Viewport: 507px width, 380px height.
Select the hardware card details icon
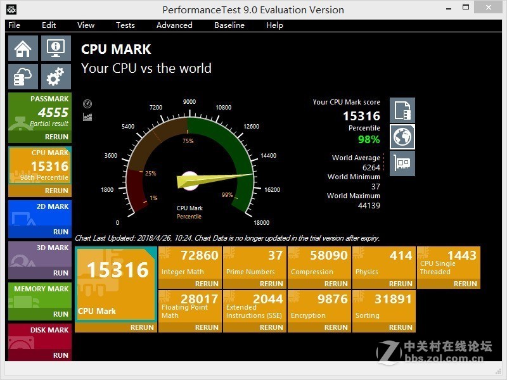click(x=401, y=162)
